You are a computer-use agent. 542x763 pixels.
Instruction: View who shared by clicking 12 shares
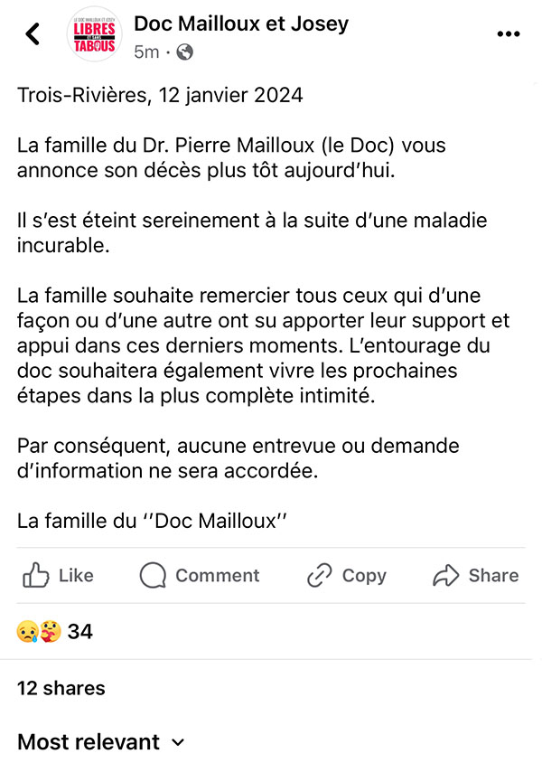[60, 688]
